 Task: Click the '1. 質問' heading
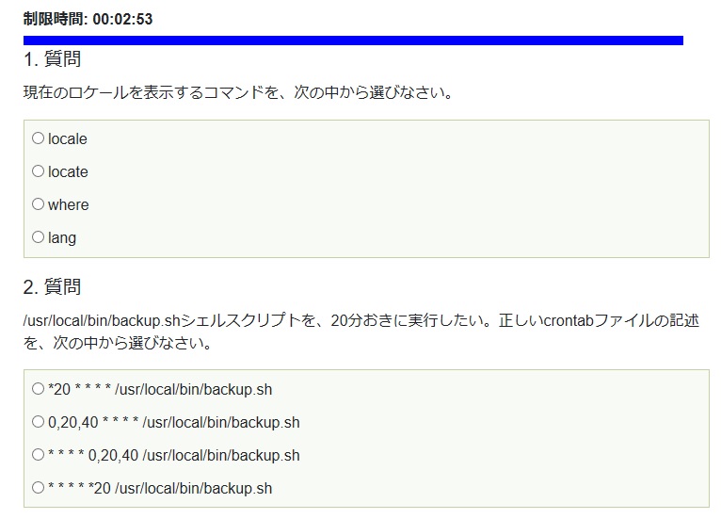(x=52, y=59)
